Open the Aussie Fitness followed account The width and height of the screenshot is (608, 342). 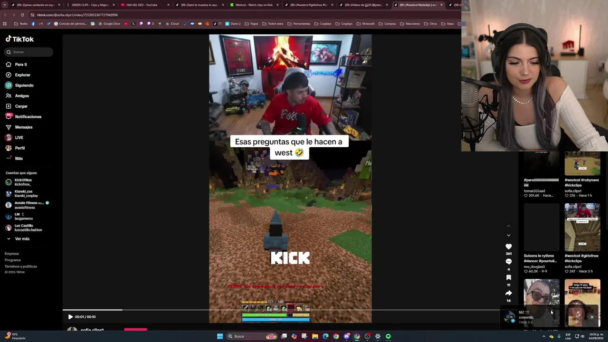pos(27,205)
